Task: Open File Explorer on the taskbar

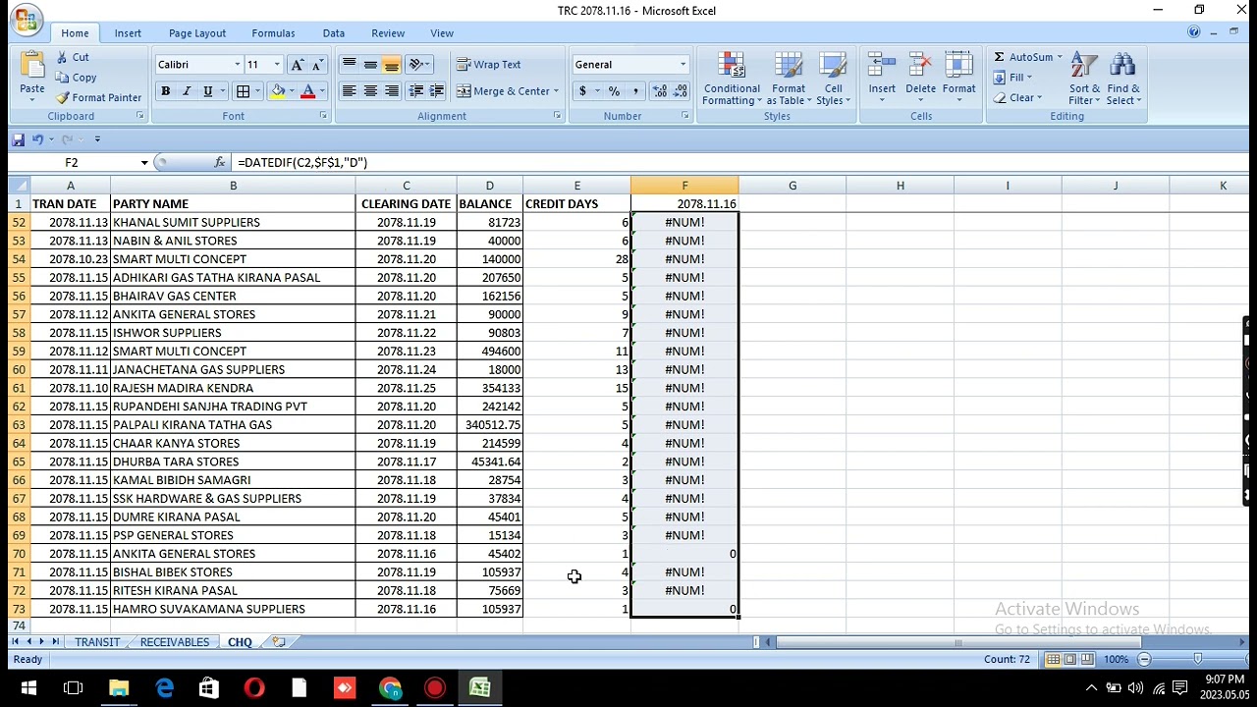Action: pos(119,688)
